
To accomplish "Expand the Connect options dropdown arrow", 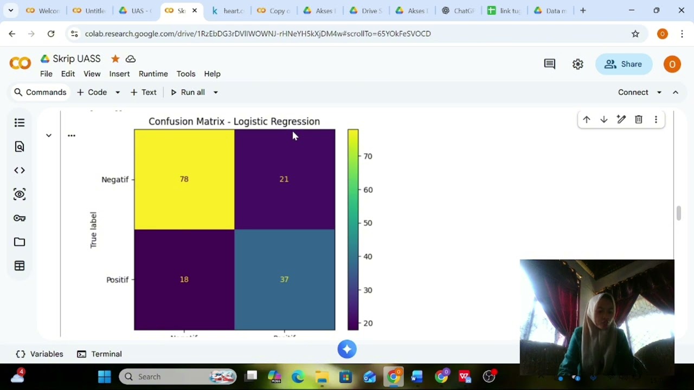I will pos(659,93).
